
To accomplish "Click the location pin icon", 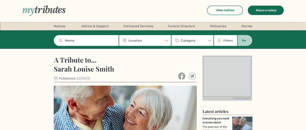I will pyautogui.click(x=124, y=40).
